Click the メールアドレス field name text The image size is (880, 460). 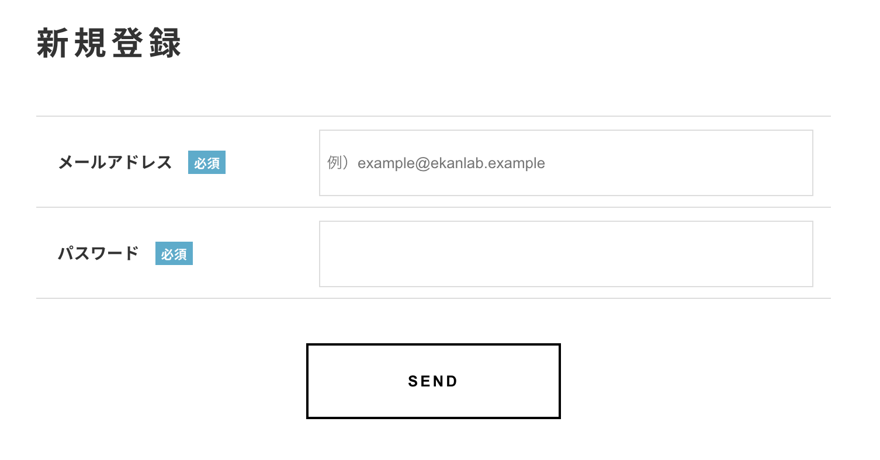(115, 162)
